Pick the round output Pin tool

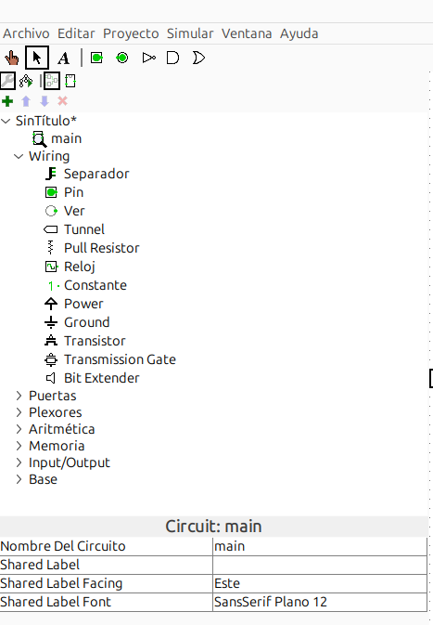coord(122,58)
